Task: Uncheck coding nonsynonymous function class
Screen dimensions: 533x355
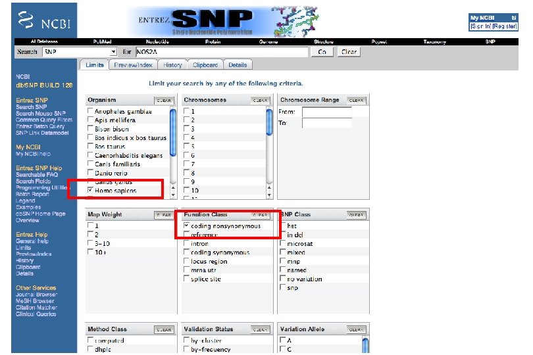Action: (186, 225)
